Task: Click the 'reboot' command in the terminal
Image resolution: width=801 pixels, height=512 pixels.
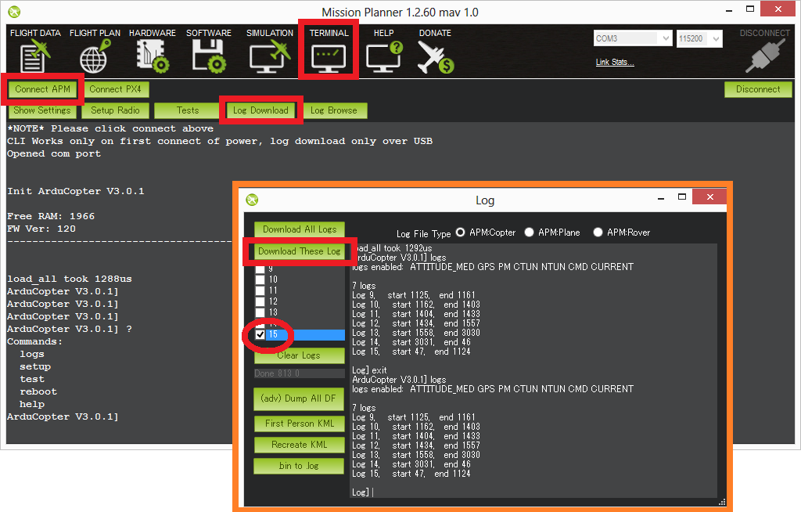Action: pos(38,391)
